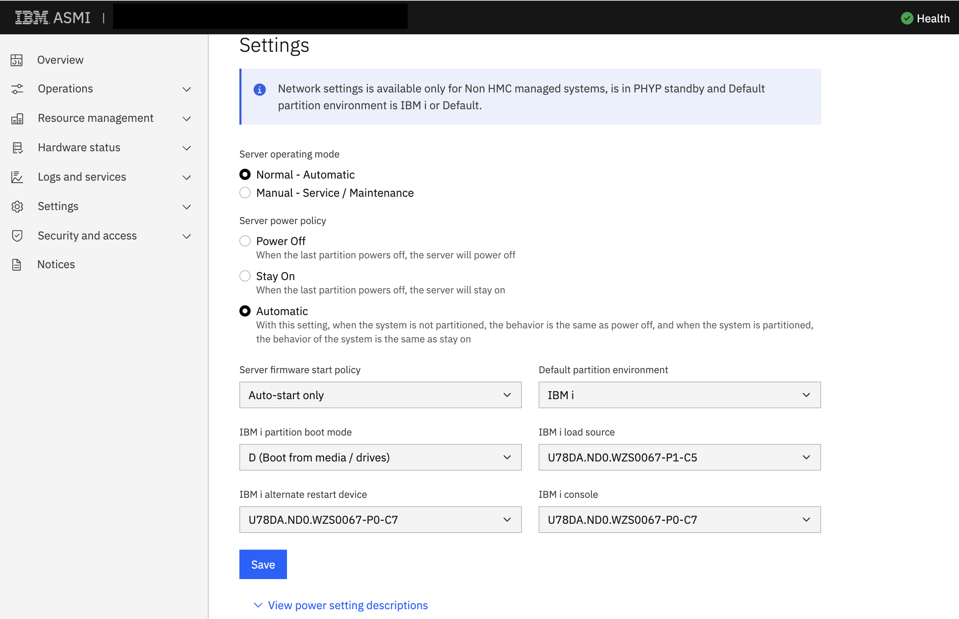Viewport: 959px width, 619px height.
Task: Click the Network settings info message text
Action: (521, 97)
